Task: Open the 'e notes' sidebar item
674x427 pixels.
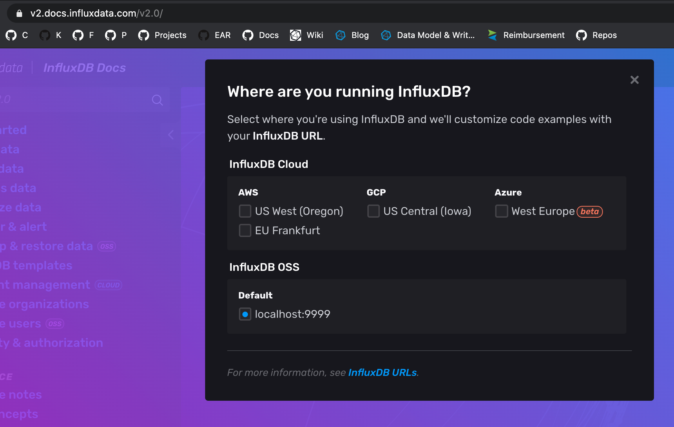Action: tap(21, 395)
